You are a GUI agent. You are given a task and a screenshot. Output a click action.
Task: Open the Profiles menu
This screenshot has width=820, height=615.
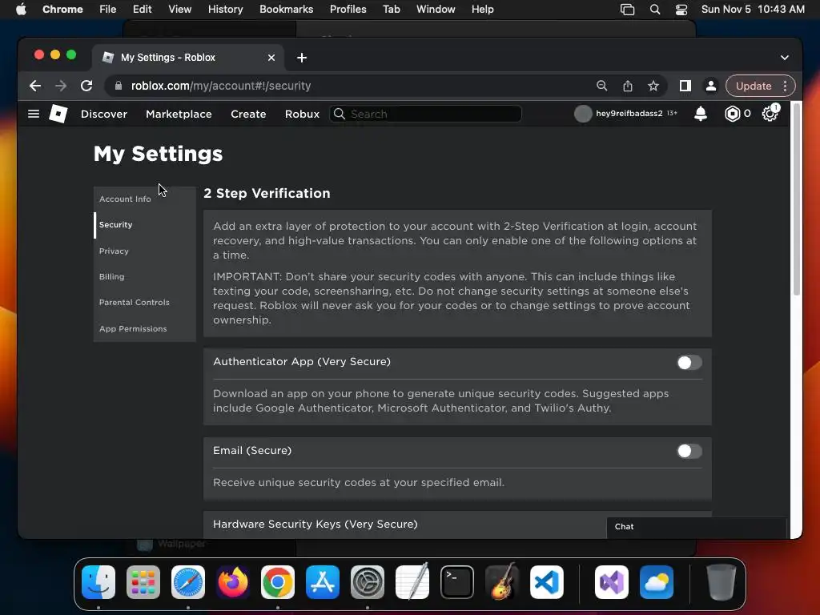coord(348,10)
